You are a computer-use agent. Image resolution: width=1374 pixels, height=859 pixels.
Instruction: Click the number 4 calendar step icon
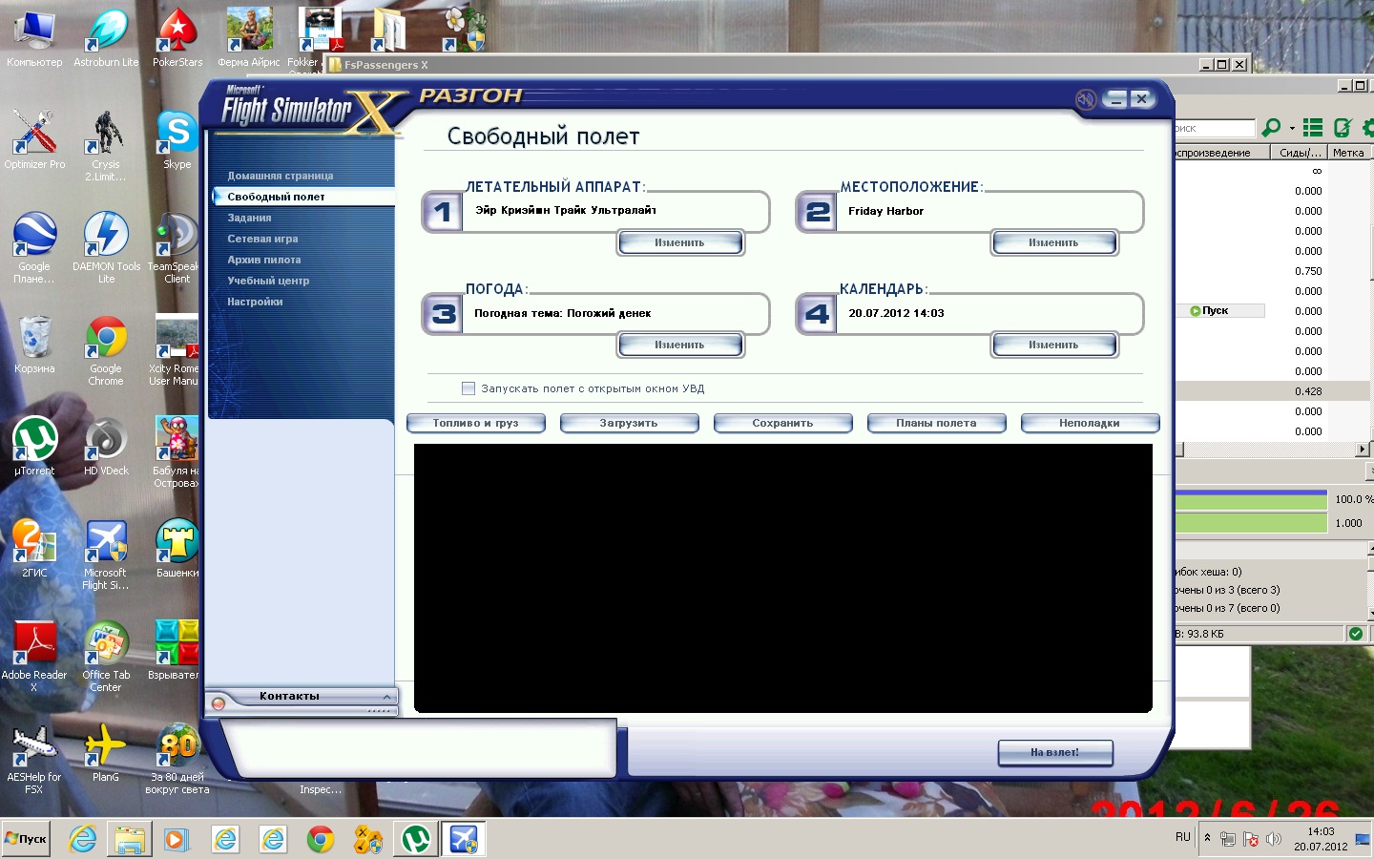(817, 314)
